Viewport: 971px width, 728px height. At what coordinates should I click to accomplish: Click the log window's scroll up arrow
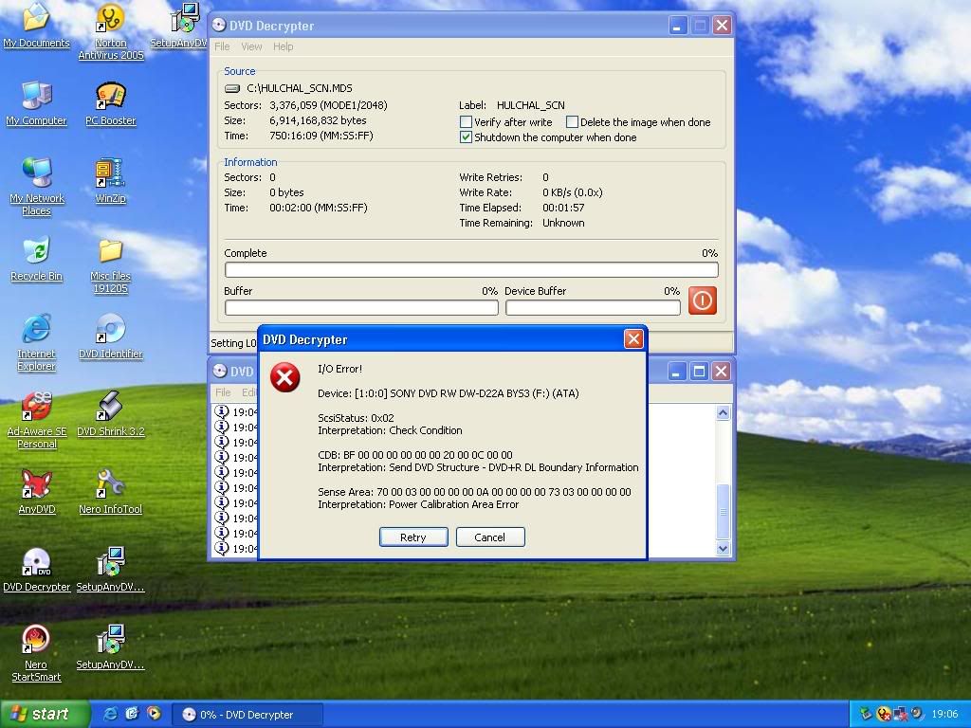723,413
